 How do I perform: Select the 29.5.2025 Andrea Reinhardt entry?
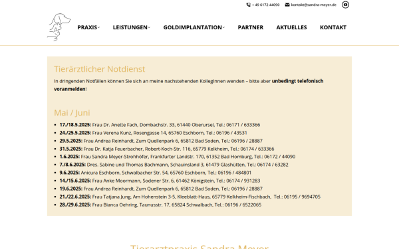point(161,141)
